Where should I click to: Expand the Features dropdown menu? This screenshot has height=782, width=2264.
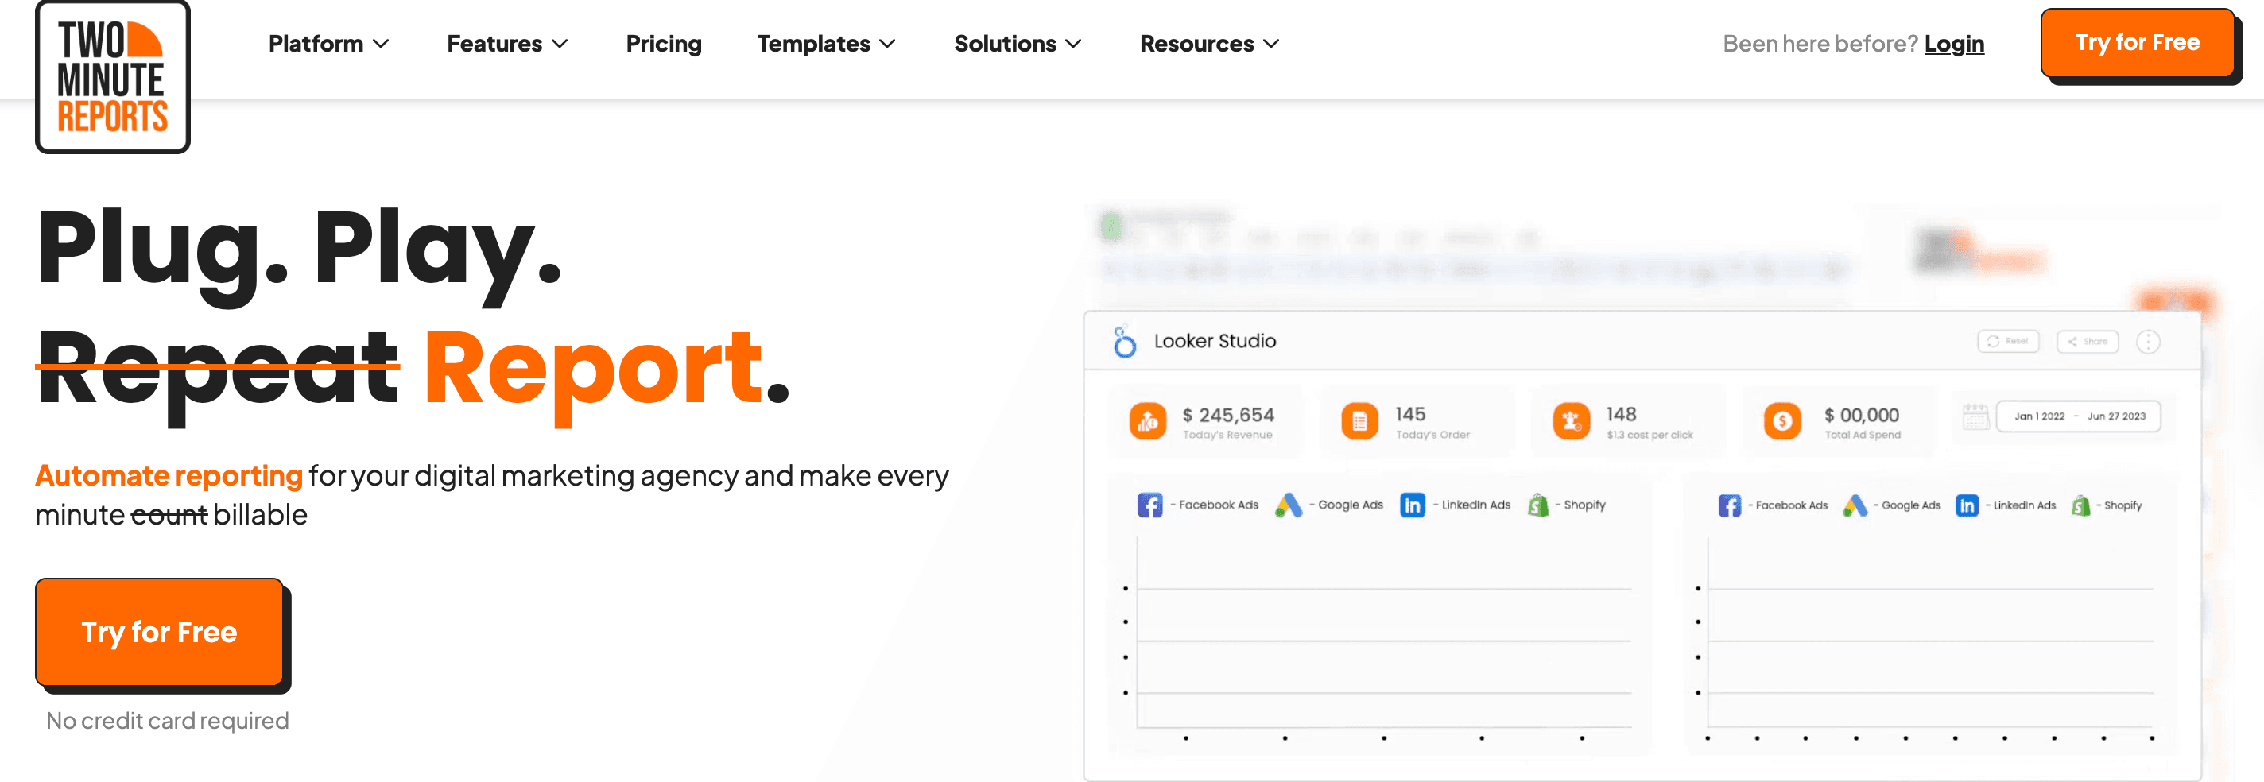(x=507, y=44)
